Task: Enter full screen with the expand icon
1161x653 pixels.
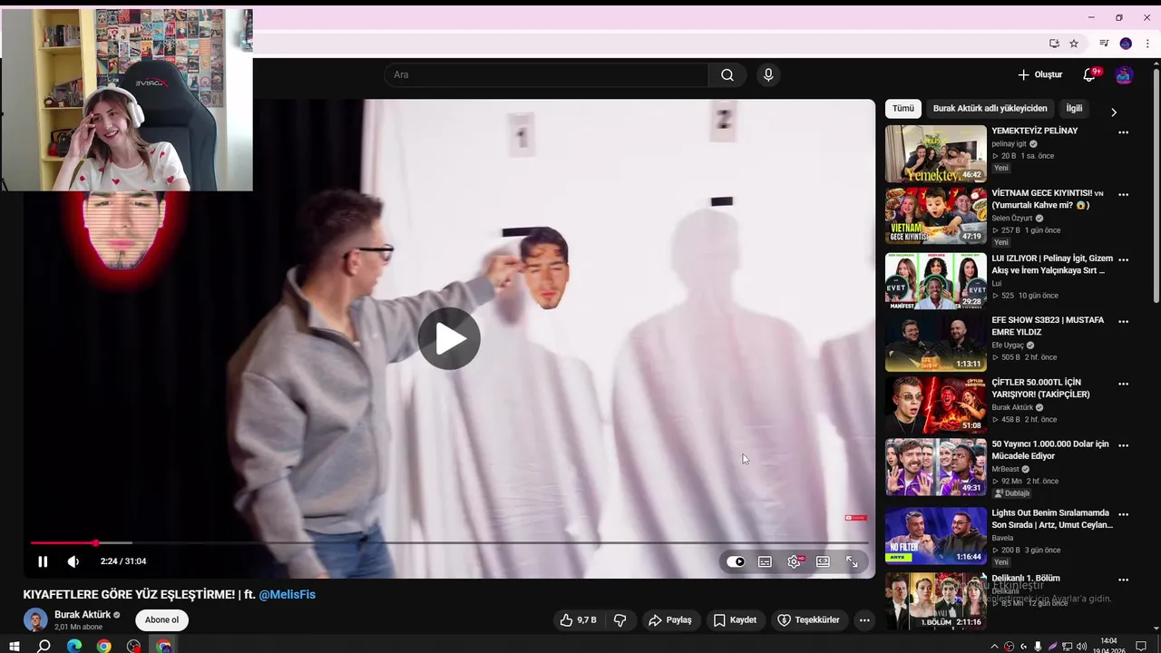Action: click(852, 561)
